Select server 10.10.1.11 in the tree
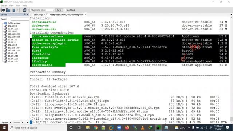The width and height of the screenshot is (233, 131). click(12, 40)
